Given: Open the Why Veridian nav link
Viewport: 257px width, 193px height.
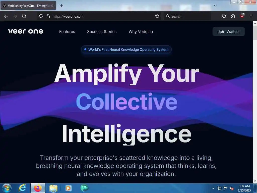Looking at the screenshot, I should (x=141, y=32).
